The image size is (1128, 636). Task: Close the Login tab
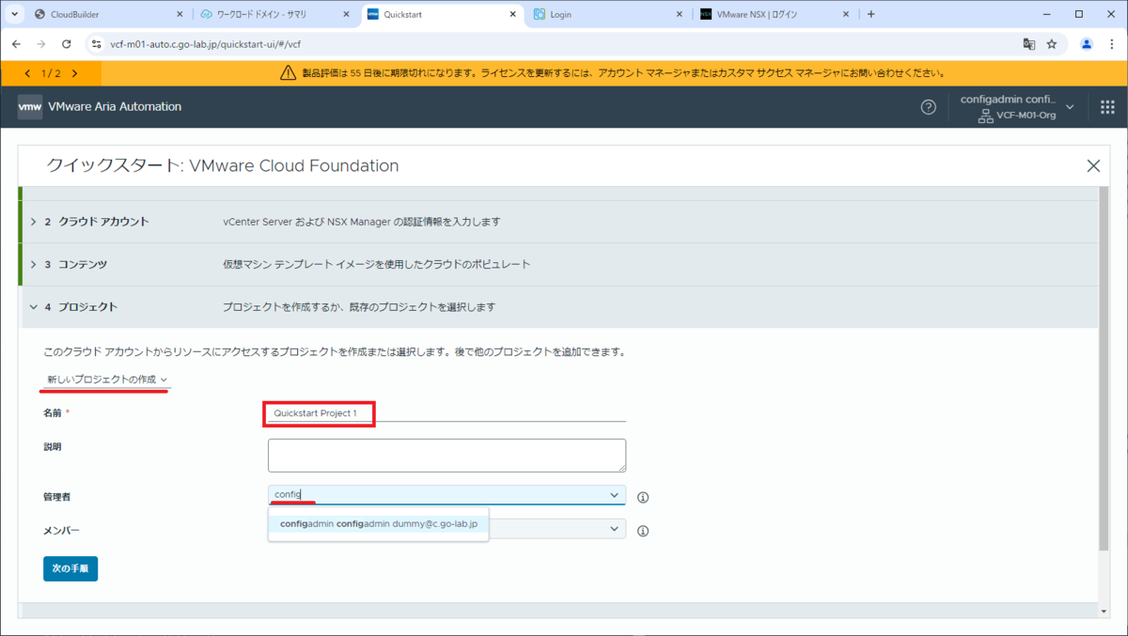click(x=679, y=14)
